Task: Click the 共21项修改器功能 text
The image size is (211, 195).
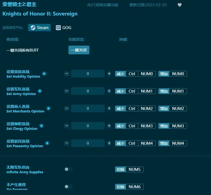Action: tap(103, 5)
